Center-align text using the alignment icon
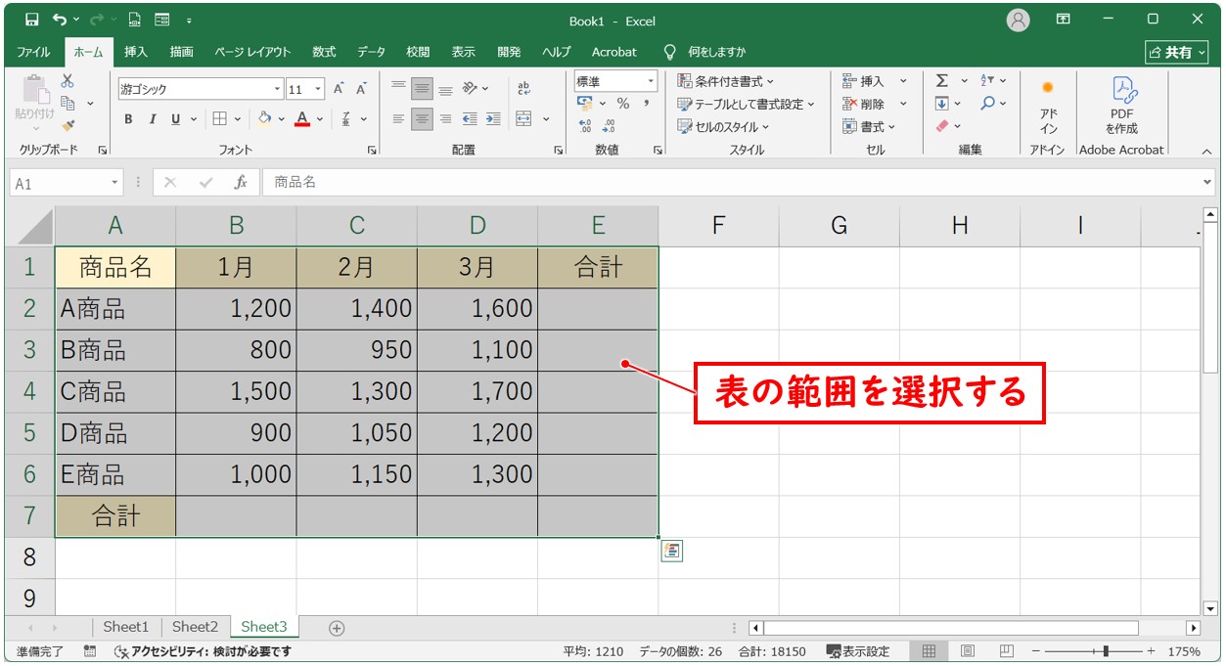 tap(422, 119)
